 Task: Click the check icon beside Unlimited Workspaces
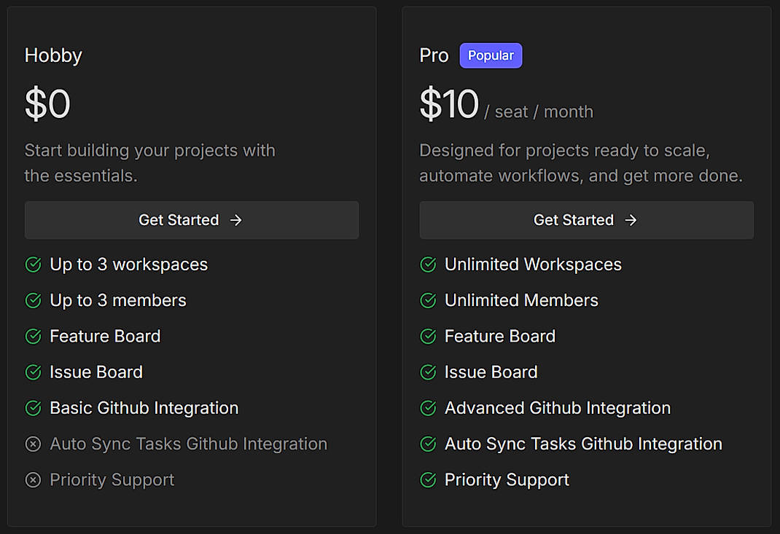(429, 264)
